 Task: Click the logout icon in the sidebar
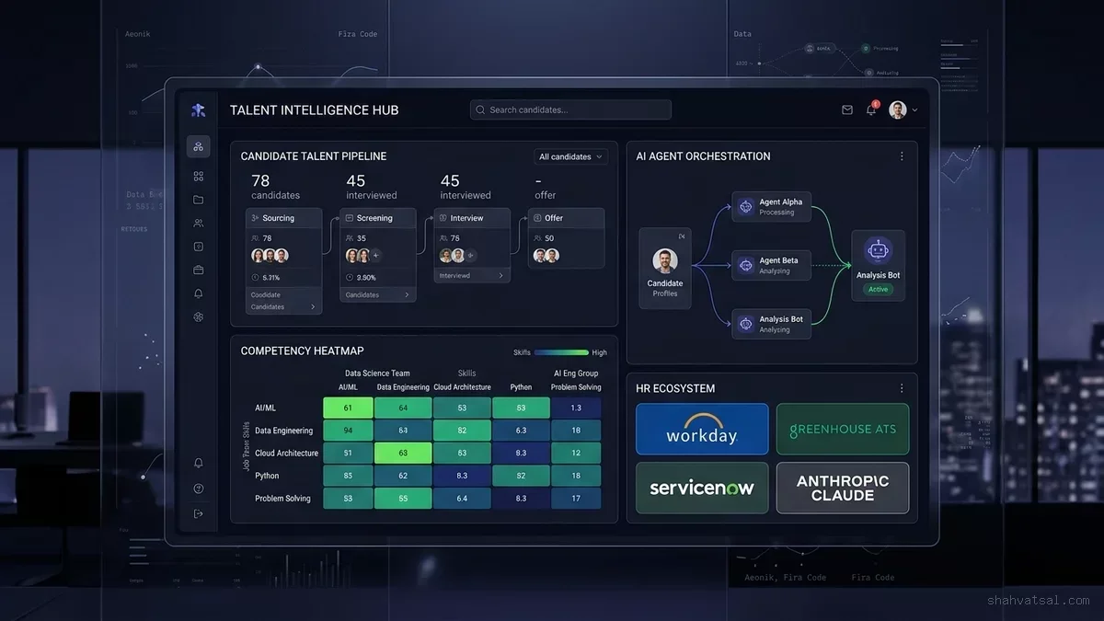click(198, 513)
